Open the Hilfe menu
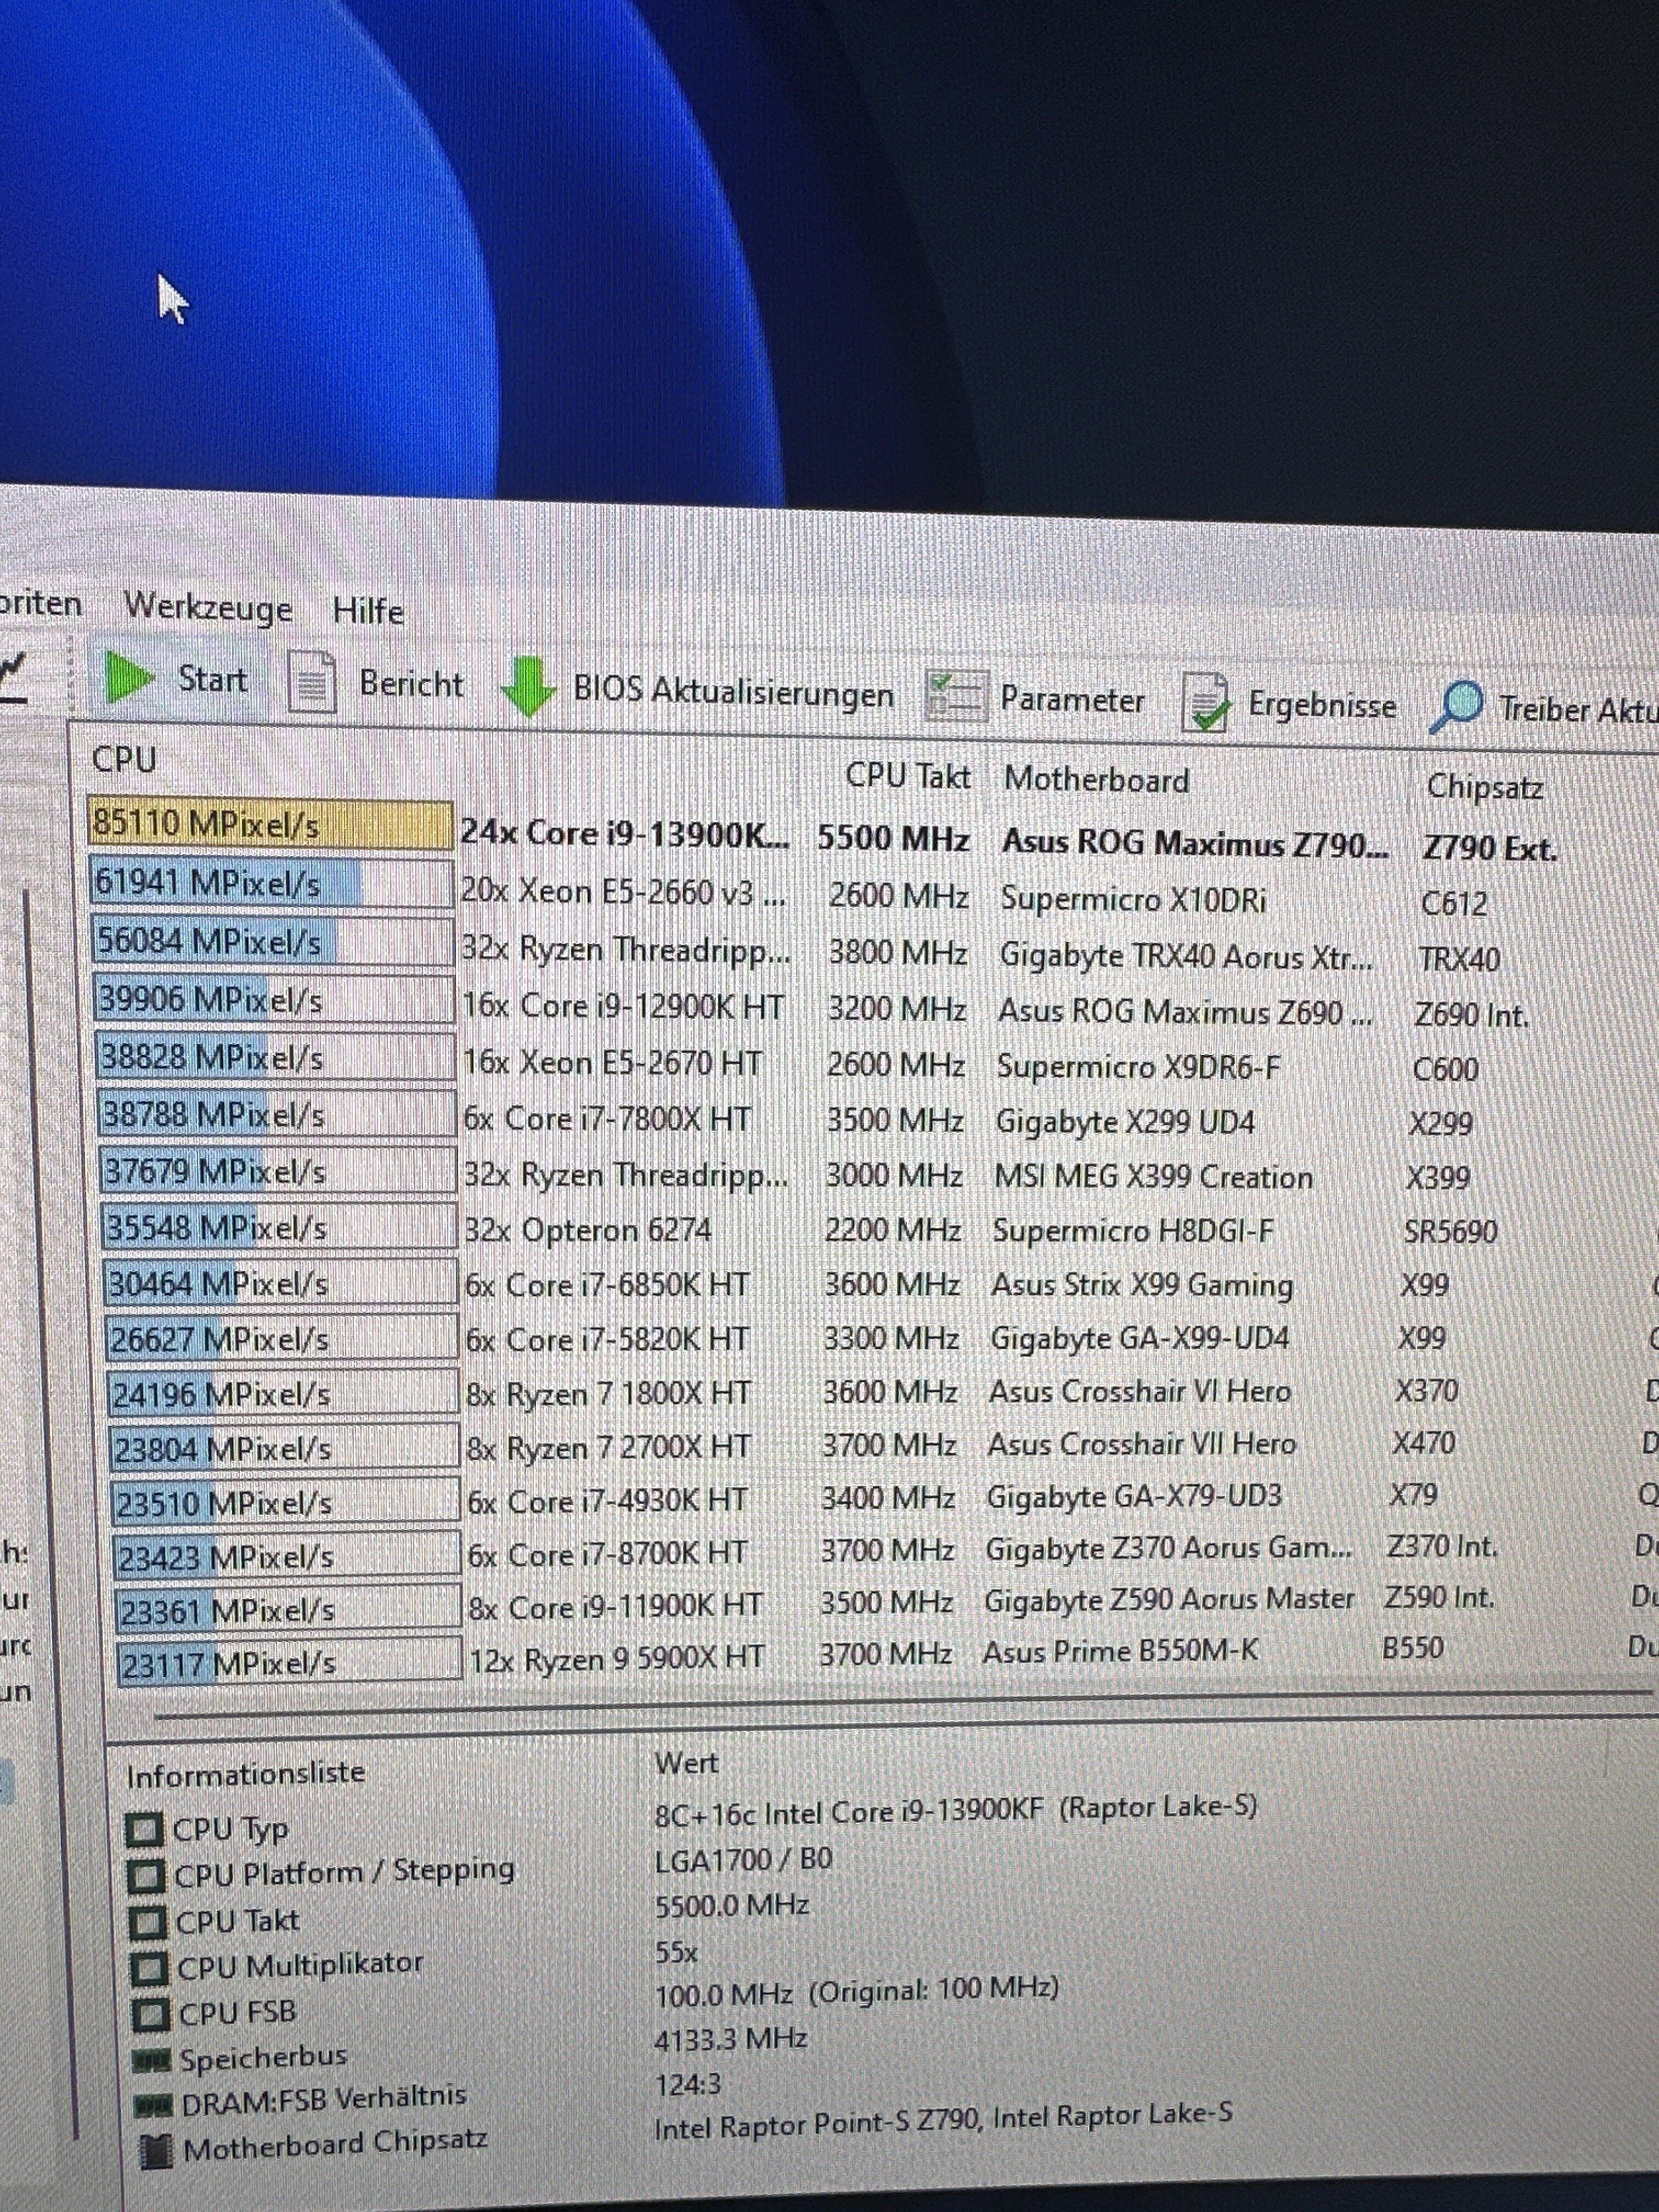The height and width of the screenshot is (2212, 1659). [368, 611]
